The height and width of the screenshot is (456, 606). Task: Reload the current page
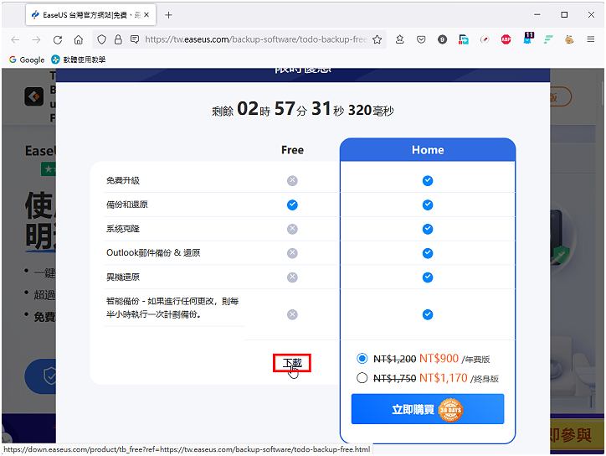(x=58, y=39)
